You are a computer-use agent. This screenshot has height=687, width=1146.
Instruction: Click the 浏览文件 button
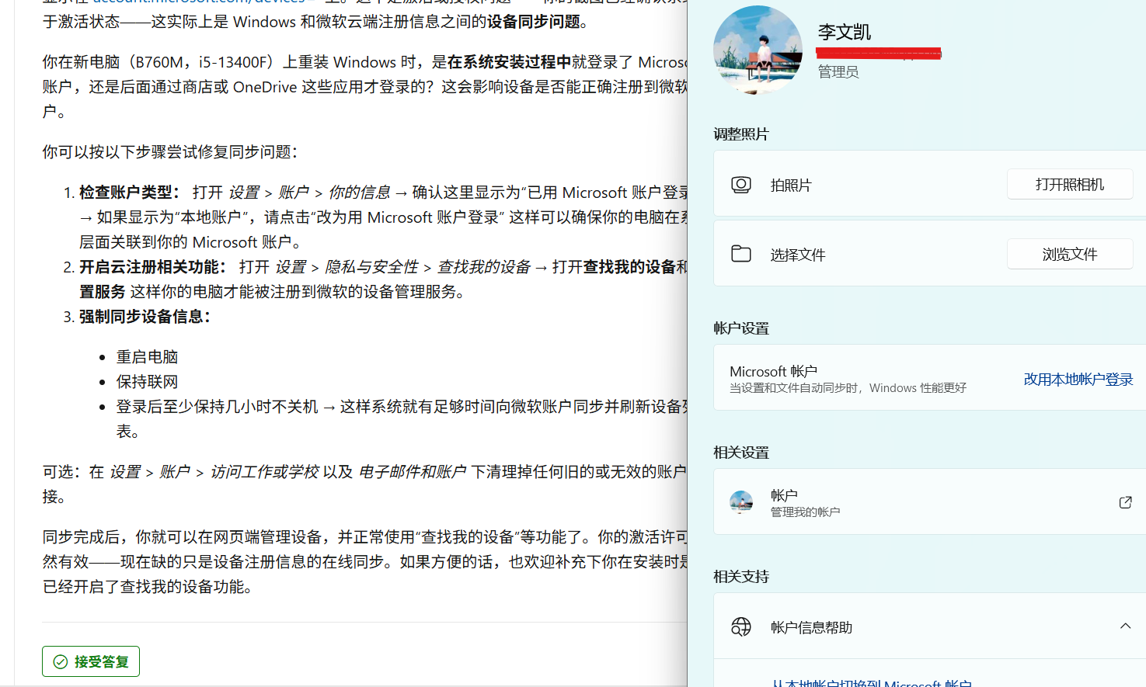[1070, 254]
